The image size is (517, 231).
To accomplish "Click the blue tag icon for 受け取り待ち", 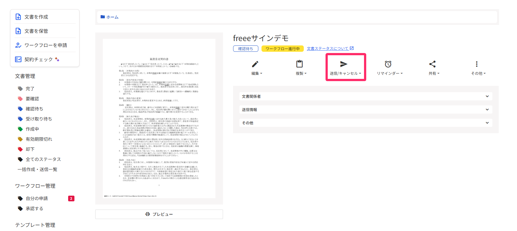I will (x=21, y=119).
